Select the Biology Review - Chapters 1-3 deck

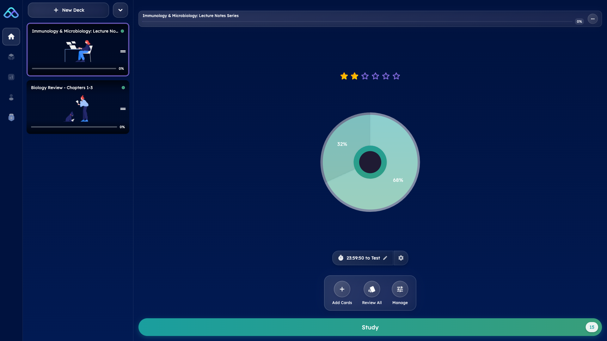78,107
